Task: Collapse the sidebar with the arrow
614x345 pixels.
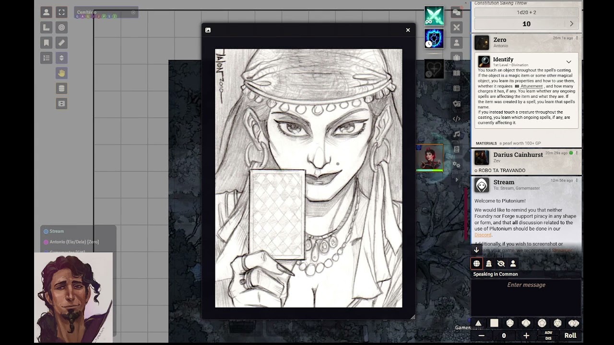Action: point(457,180)
